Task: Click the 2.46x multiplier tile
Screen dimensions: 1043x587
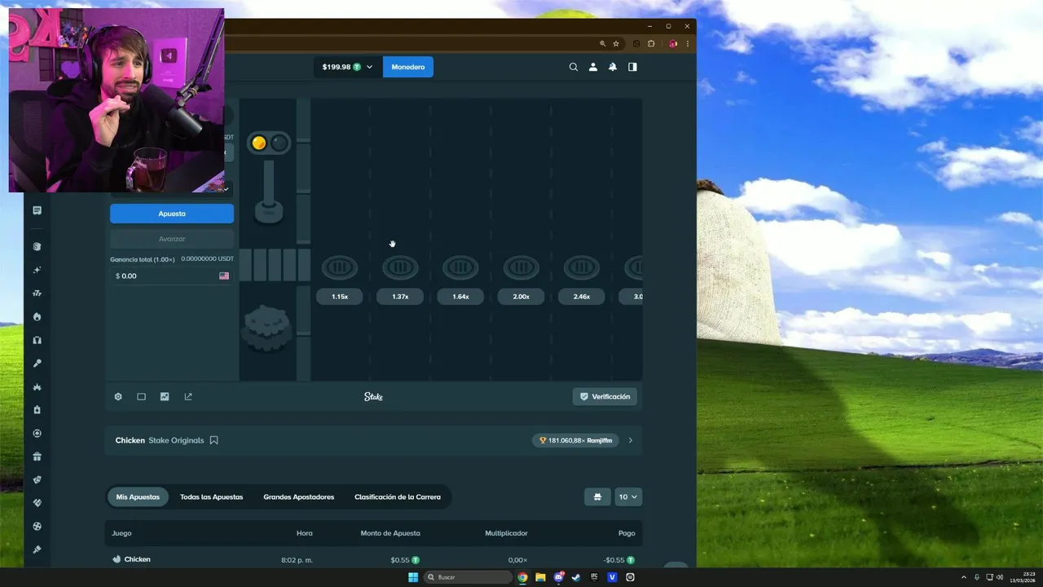Action: 582,297
